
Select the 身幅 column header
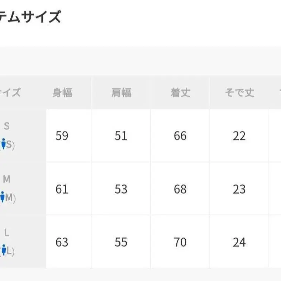(62, 92)
